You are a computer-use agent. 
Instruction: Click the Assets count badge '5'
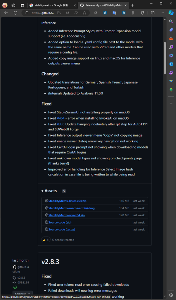(64, 191)
